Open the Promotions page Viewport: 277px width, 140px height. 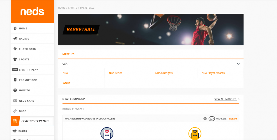[32, 80]
